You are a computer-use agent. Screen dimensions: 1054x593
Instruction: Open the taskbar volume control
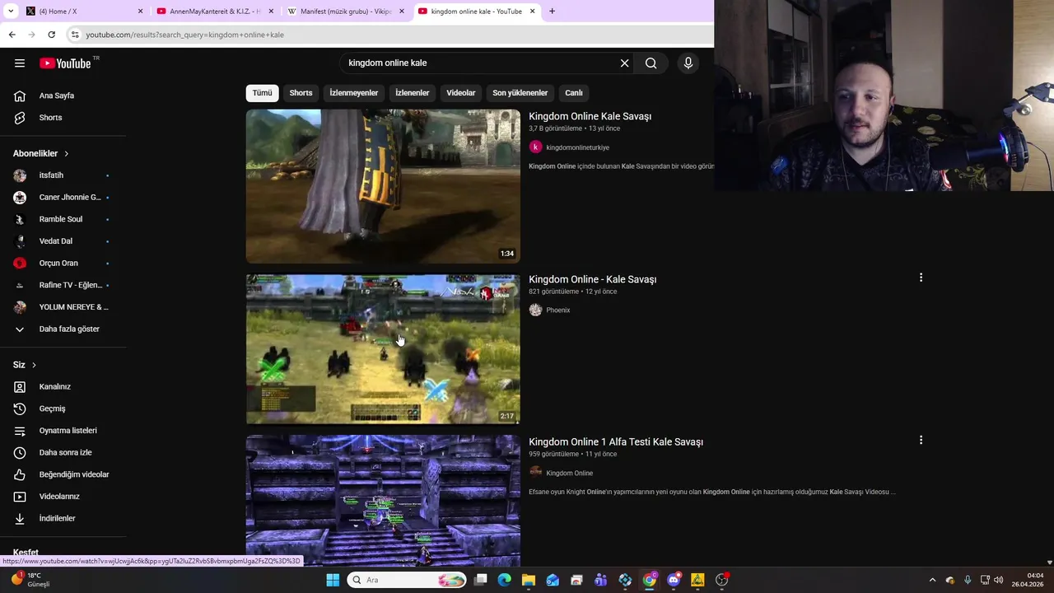click(x=999, y=580)
